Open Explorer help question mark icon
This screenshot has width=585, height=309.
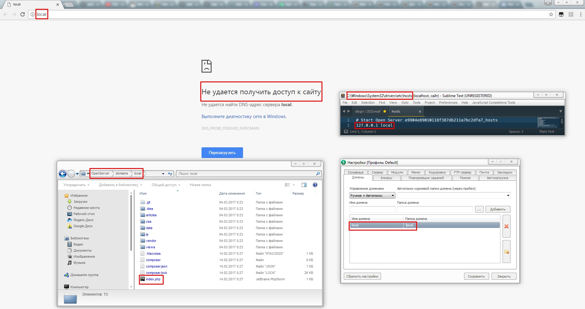coord(315,185)
